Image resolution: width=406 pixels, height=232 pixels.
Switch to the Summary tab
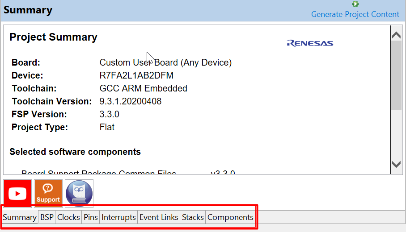tap(20, 217)
